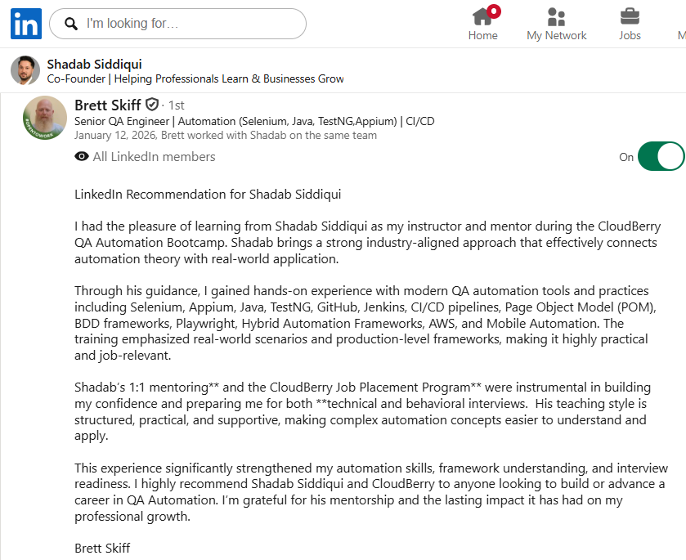Open the Jobs briefcase icon
Screen dimensions: 686x560
click(630, 16)
